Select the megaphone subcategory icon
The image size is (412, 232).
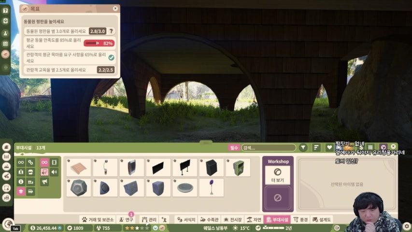44,182
